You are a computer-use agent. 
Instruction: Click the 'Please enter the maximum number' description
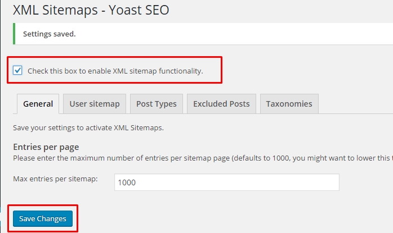(203, 158)
